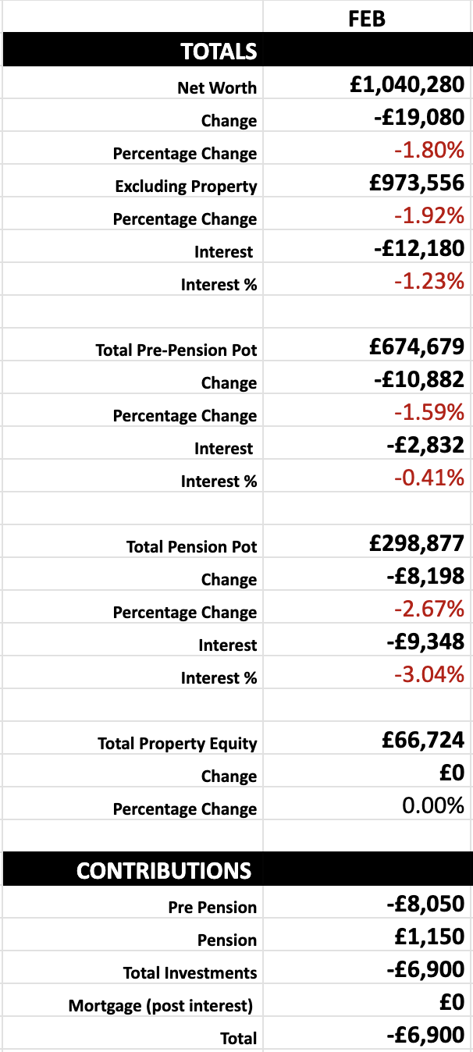The image size is (473, 1052).
Task: Click the -3.04% interest percentage cell
Action: (x=367, y=673)
